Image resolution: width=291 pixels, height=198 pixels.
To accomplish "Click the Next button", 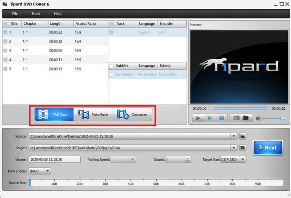I will click(268, 148).
